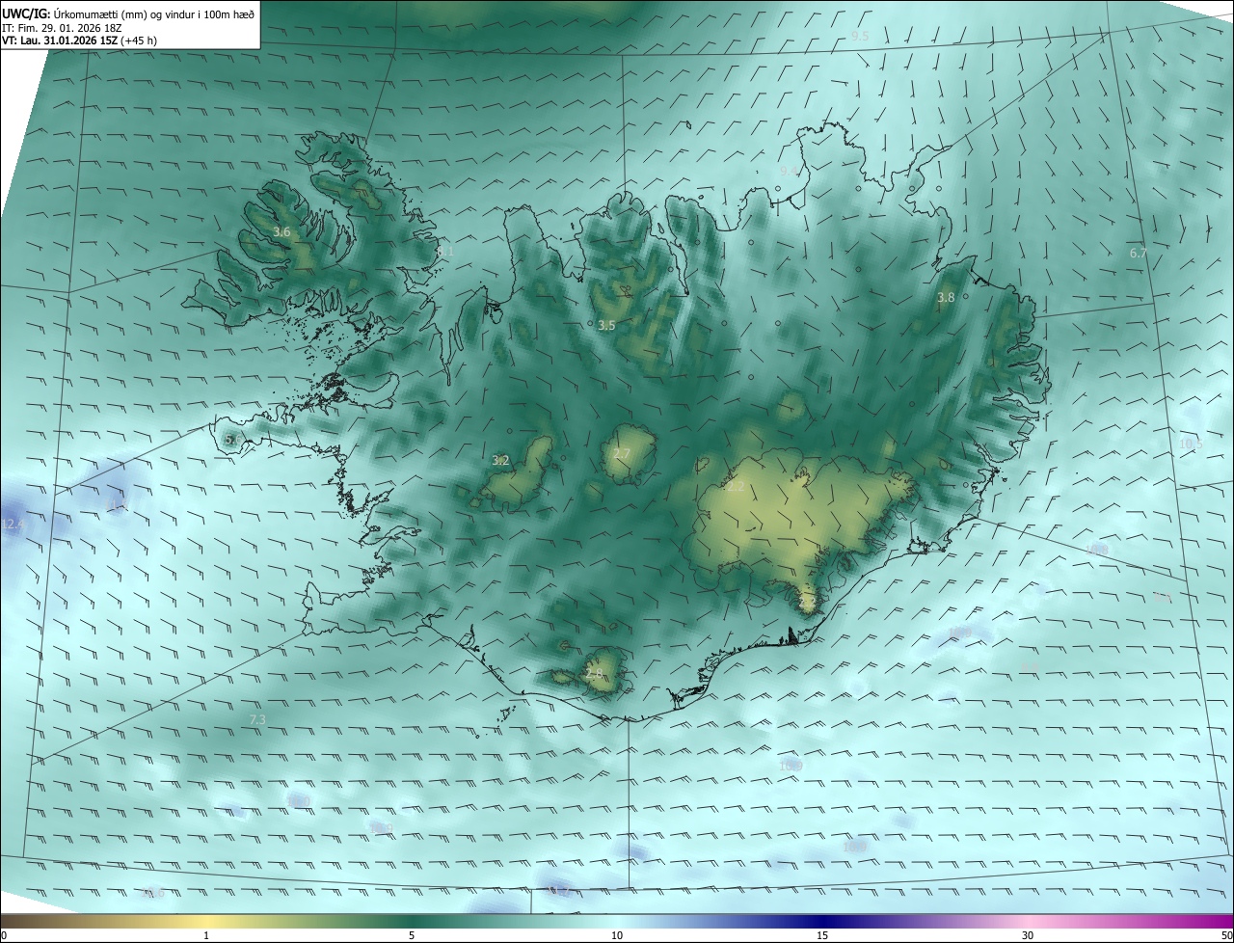Click the 5.6 value label at the peninsula tip
Screen dimensions: 1234x943
click(232, 440)
